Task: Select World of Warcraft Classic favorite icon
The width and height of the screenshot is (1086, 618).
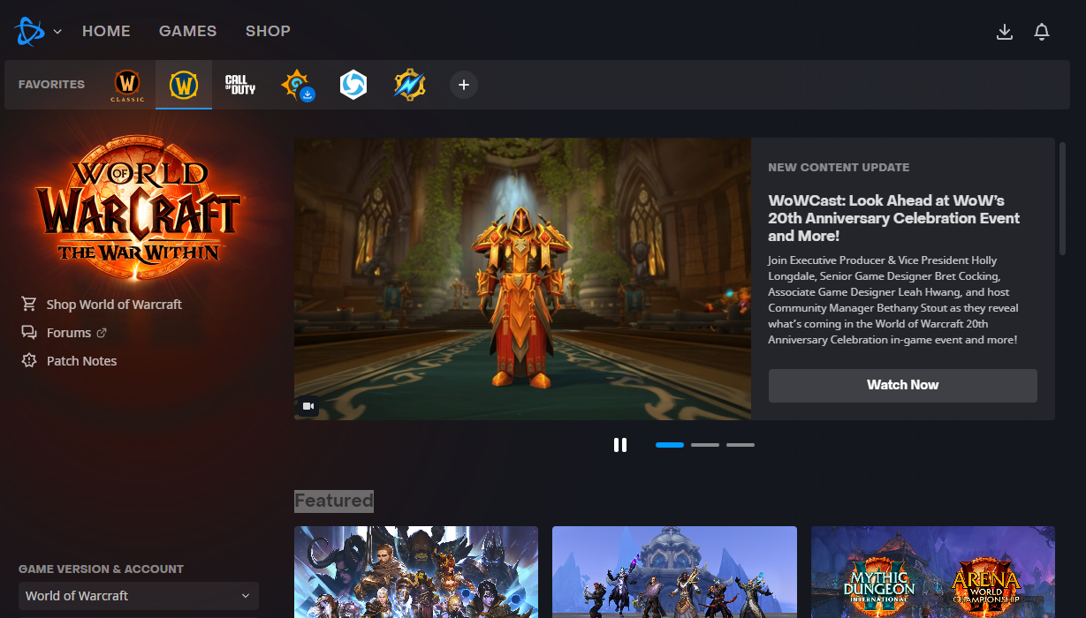Action: [x=127, y=85]
